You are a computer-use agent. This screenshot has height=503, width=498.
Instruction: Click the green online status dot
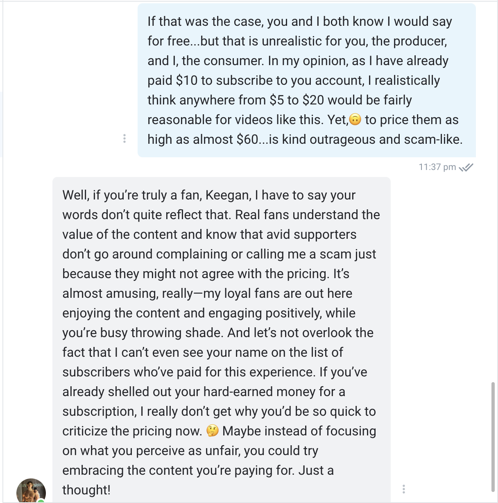tap(41, 501)
